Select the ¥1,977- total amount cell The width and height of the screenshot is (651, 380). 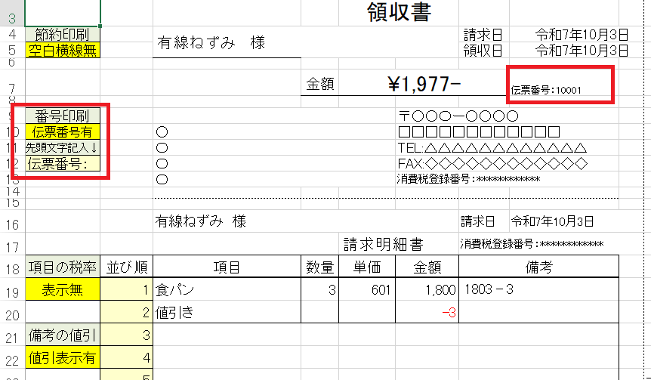coord(423,85)
